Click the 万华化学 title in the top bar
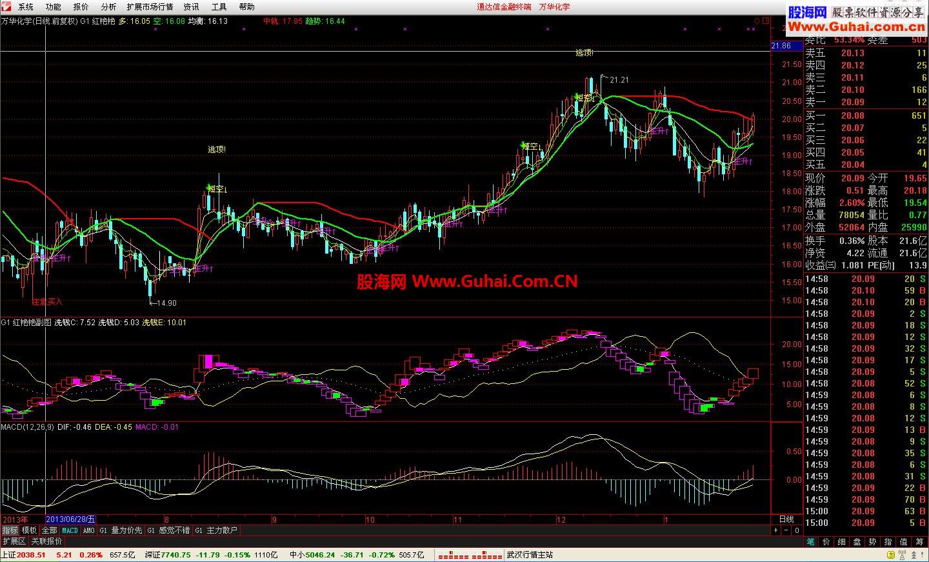The width and height of the screenshot is (929, 562). (x=555, y=7)
